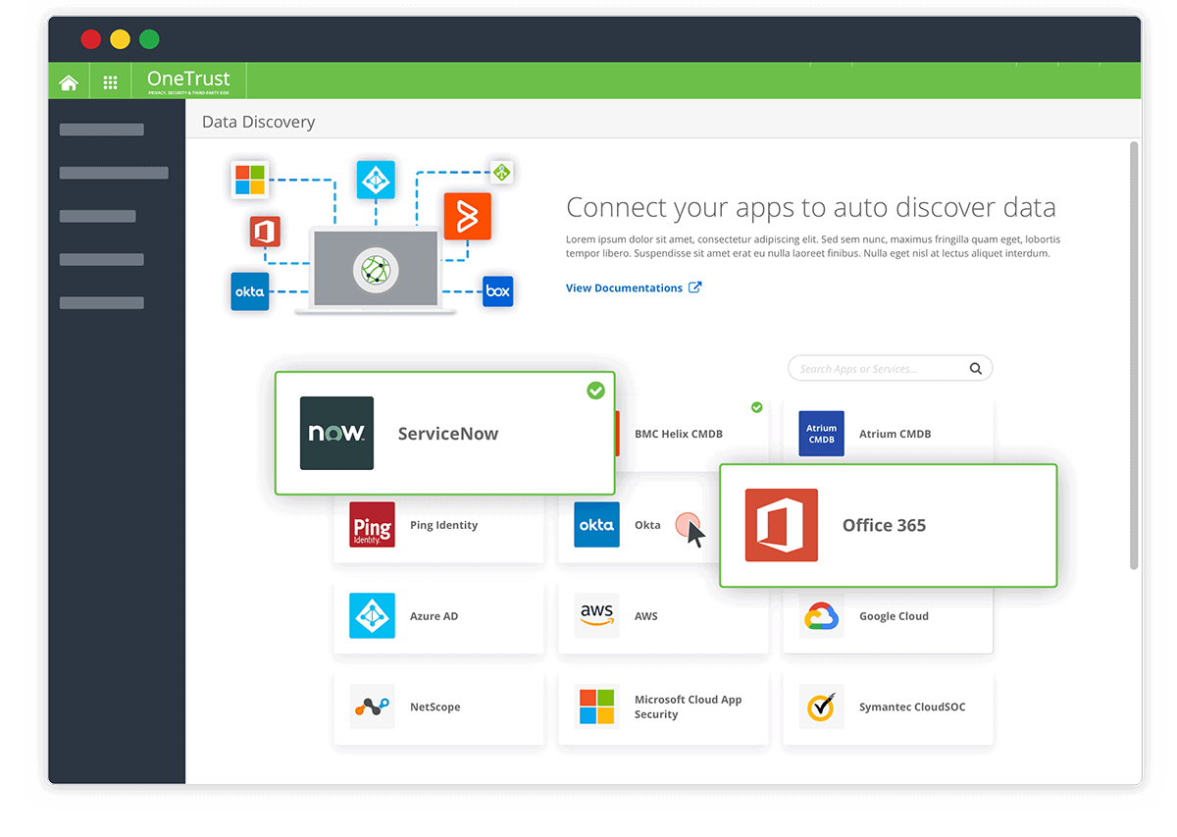Select the Office 365 logo
The width and height of the screenshot is (1177, 837).
coord(781,525)
